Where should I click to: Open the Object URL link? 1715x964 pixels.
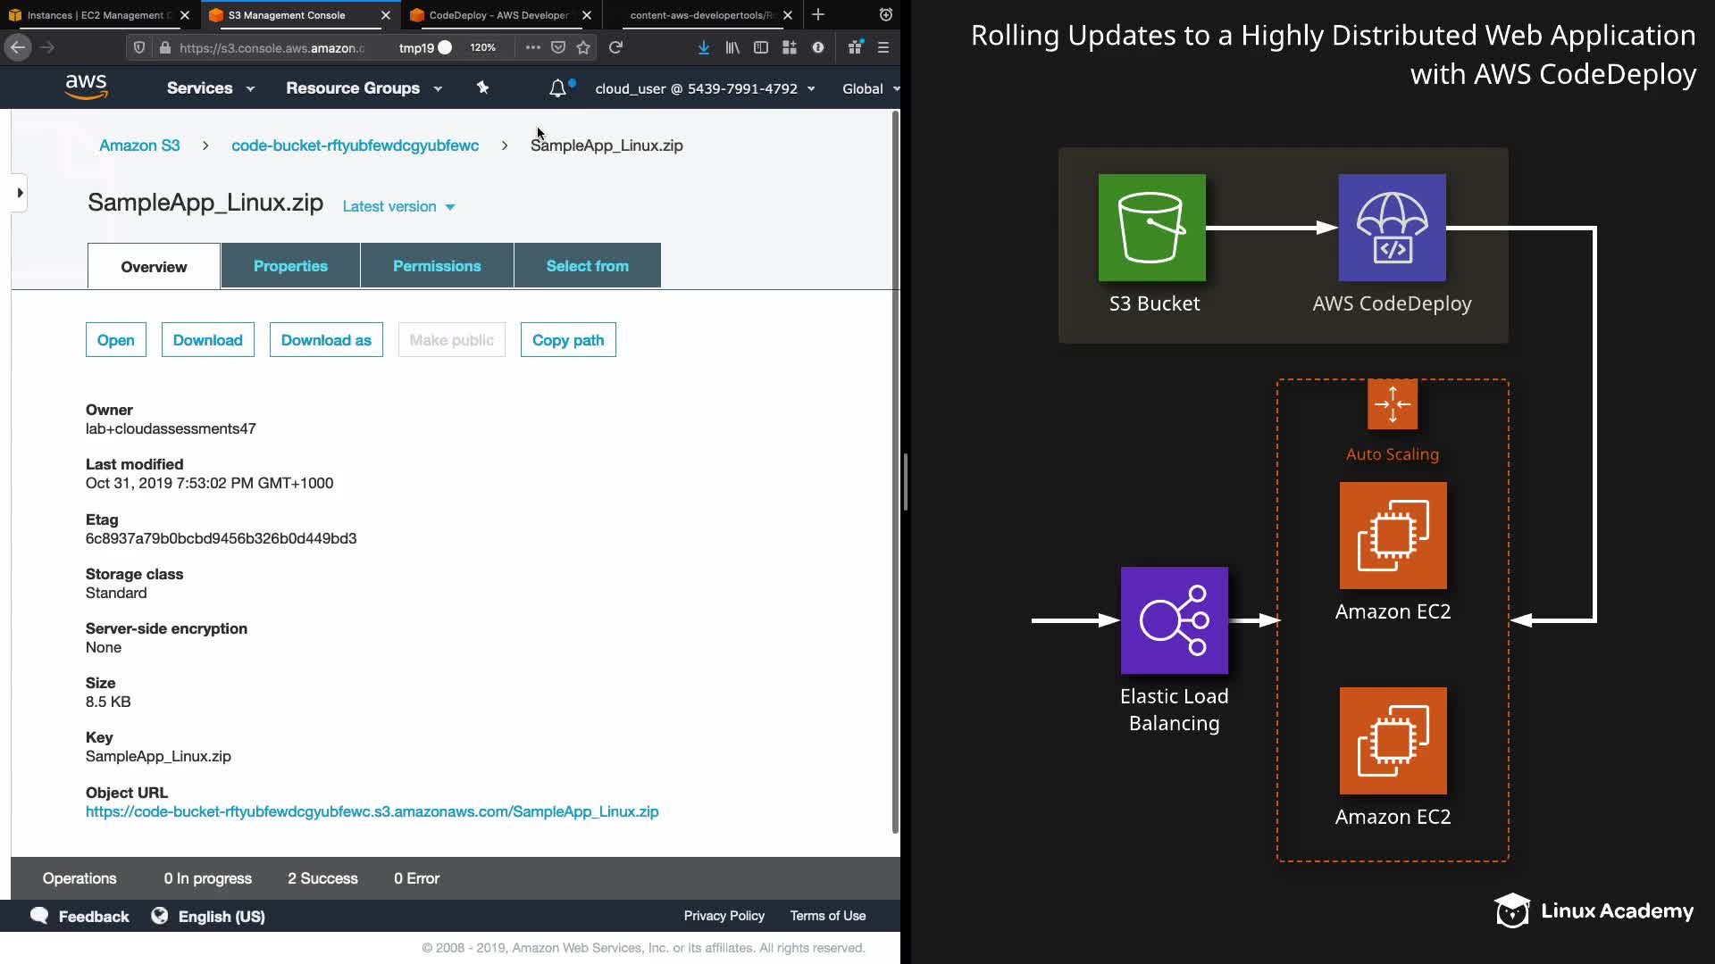point(372,811)
